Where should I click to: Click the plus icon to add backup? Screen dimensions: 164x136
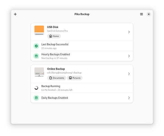coord(15,14)
